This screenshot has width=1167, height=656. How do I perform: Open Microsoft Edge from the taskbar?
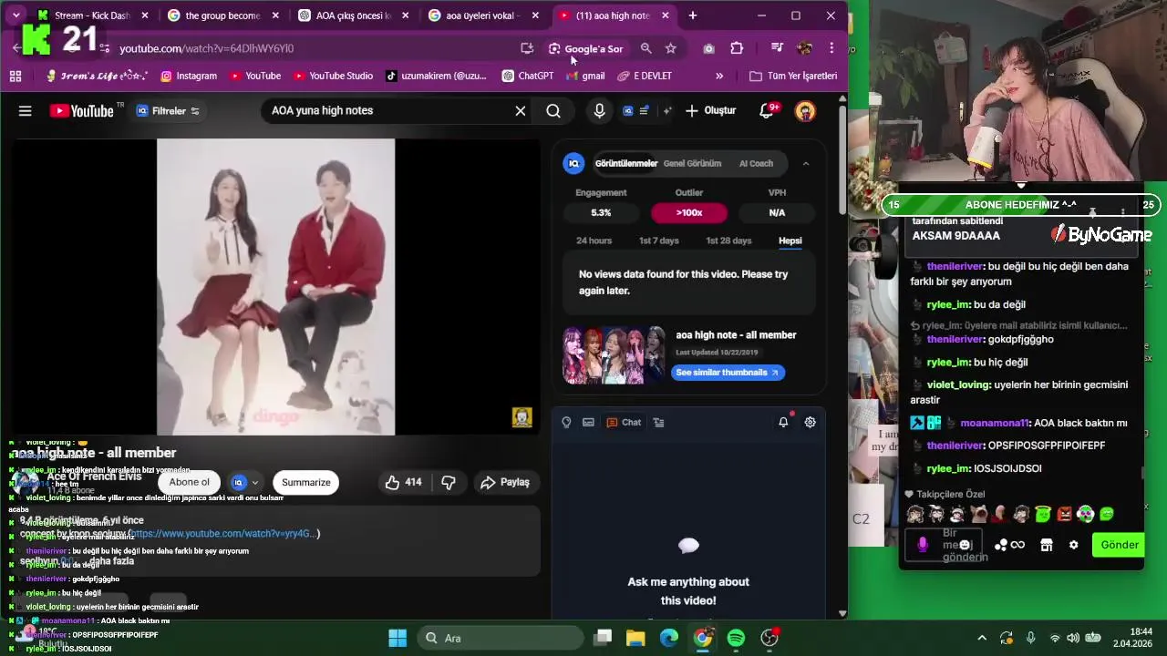669,638
